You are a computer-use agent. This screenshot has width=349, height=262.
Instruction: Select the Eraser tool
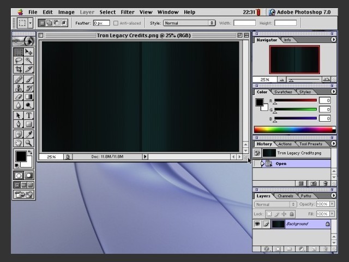pos(19,97)
